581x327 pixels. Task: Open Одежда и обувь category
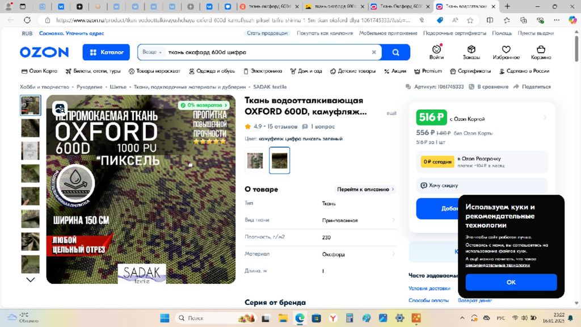pos(212,71)
